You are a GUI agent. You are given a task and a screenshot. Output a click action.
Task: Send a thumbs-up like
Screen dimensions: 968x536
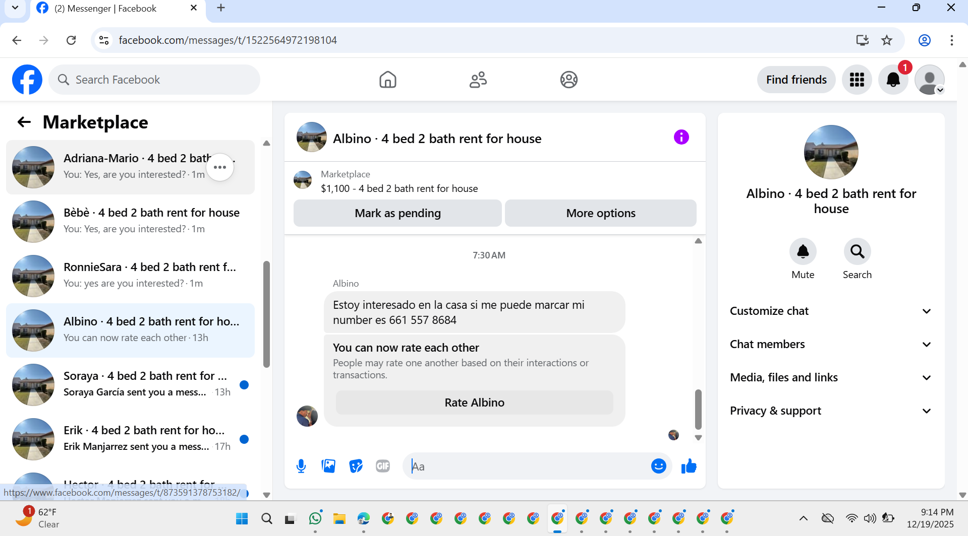click(689, 466)
